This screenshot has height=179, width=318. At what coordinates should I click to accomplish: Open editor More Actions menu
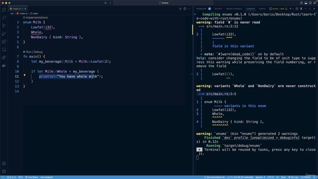coord(189,9)
